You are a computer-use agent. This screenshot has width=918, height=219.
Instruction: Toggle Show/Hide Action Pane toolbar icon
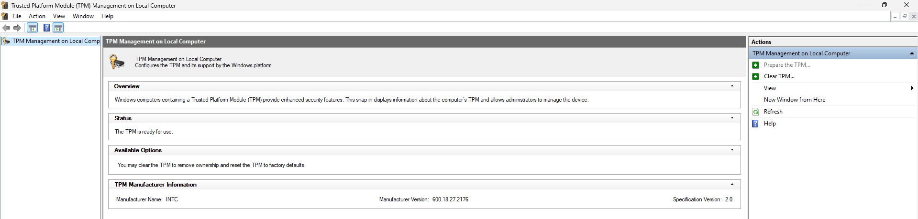click(x=58, y=28)
